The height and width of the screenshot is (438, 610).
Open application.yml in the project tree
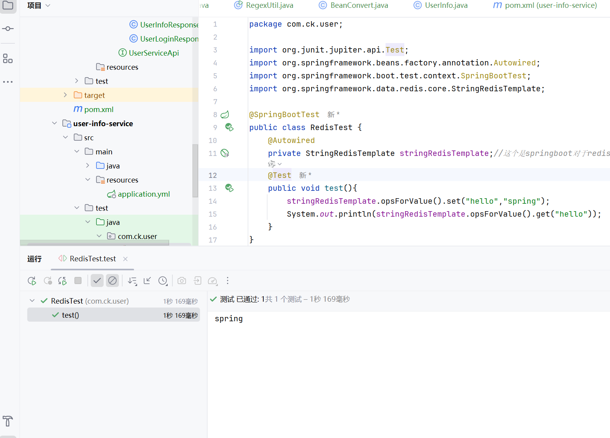coord(139,194)
